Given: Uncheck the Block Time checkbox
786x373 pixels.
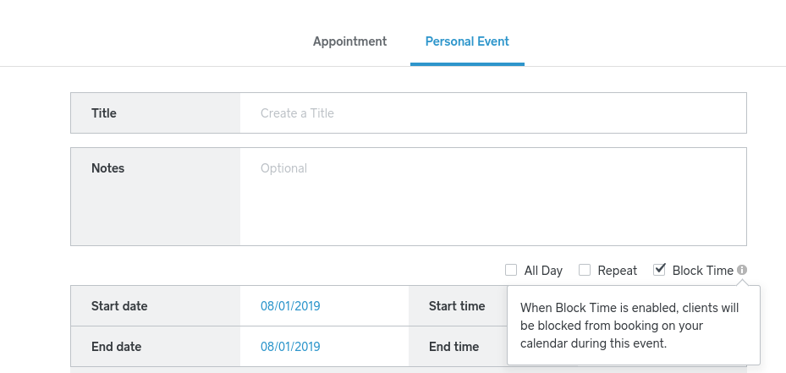Looking at the screenshot, I should (x=659, y=271).
